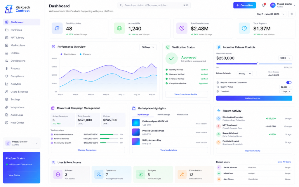Click the Referral Rewards progress bar
Screen dimensions: 299x187
tap(109, 139)
